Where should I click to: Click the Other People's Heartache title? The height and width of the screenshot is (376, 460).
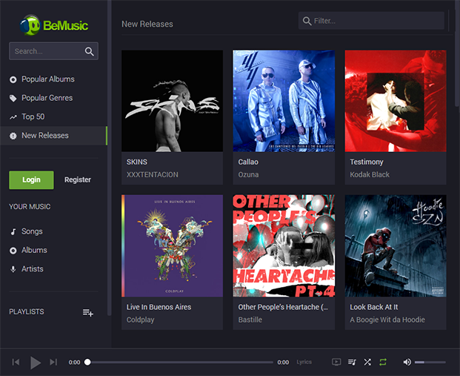tap(283, 307)
